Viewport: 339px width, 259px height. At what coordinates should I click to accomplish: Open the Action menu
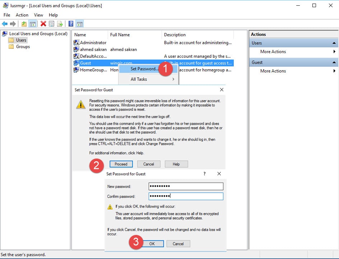(22, 15)
